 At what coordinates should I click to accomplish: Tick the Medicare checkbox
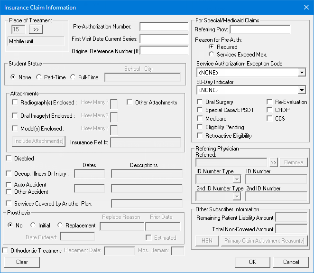(200, 119)
